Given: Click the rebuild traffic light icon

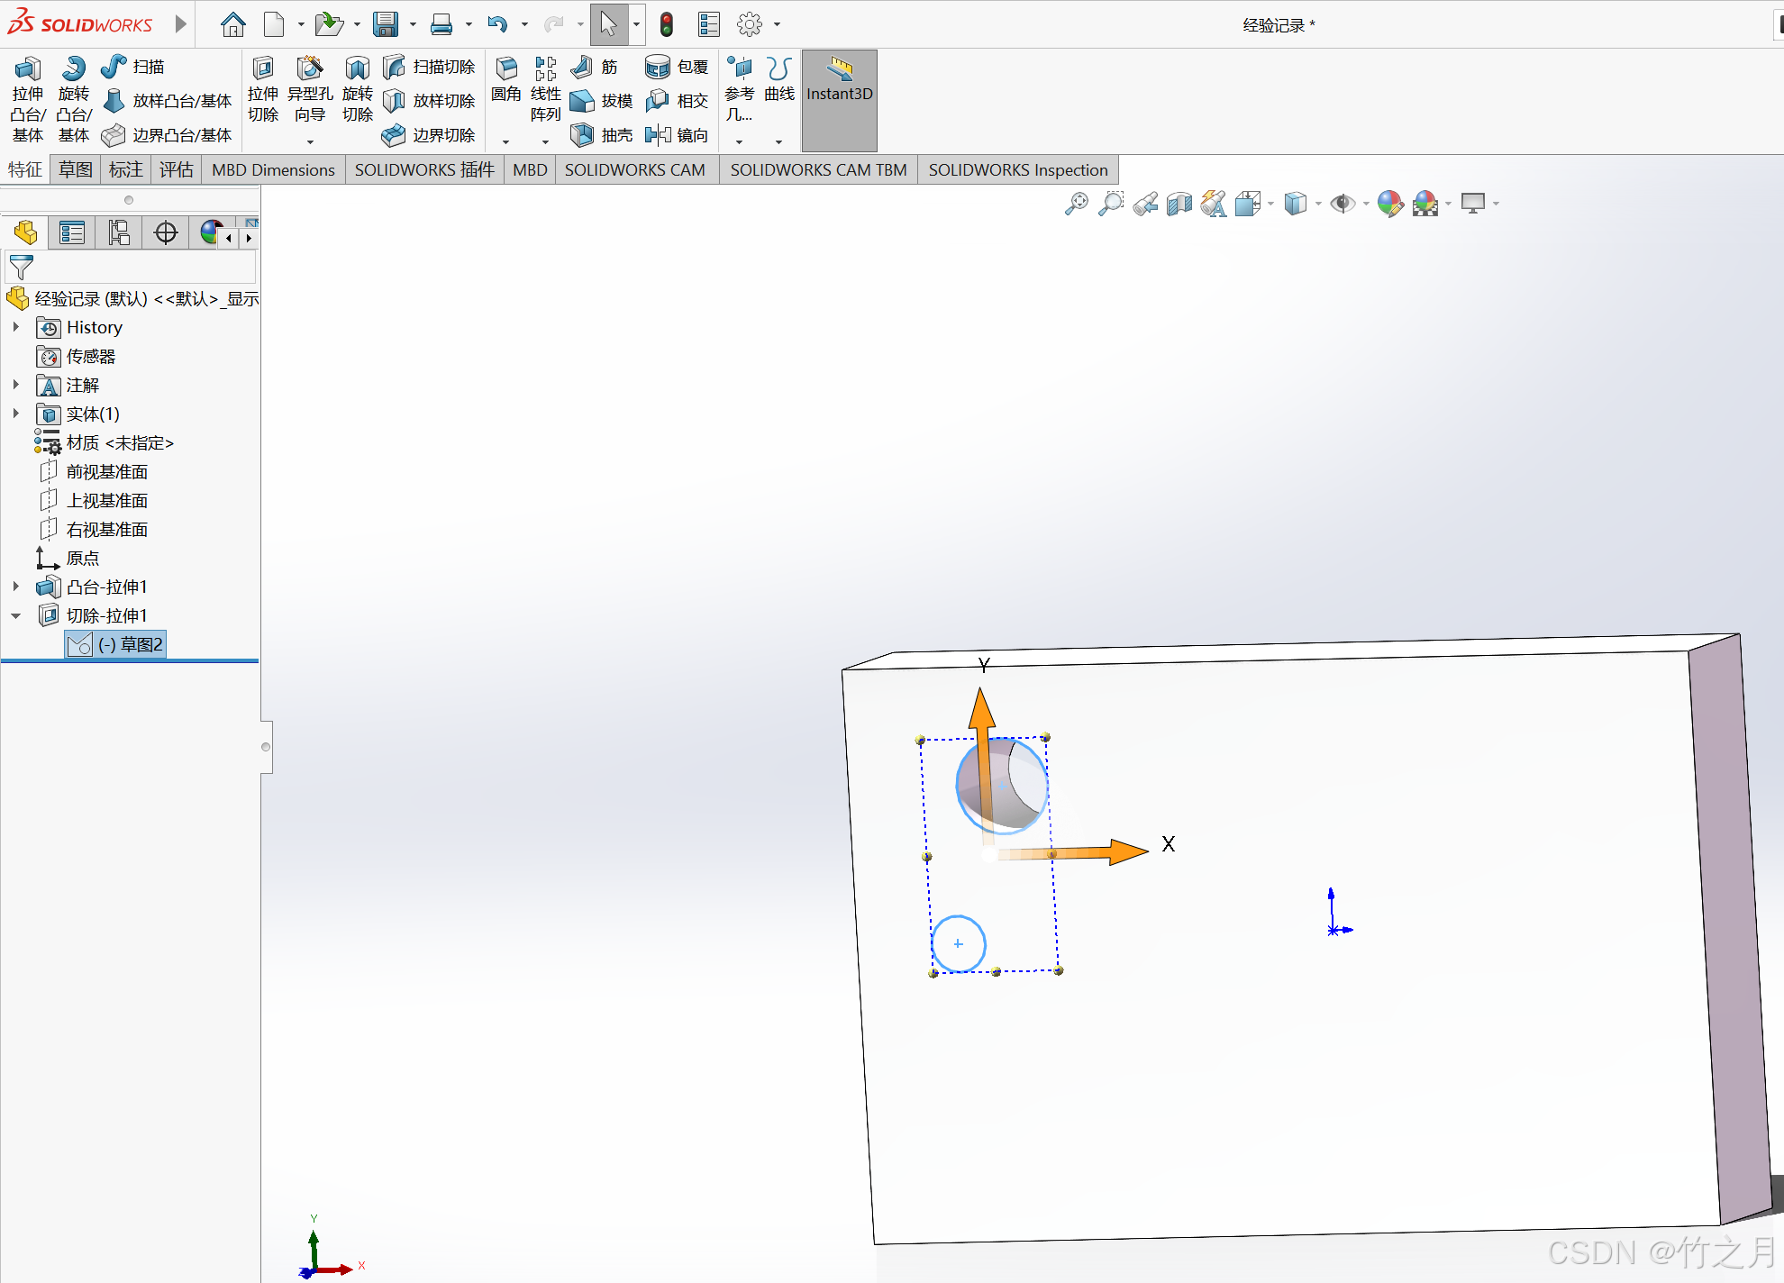Looking at the screenshot, I should coord(667,24).
